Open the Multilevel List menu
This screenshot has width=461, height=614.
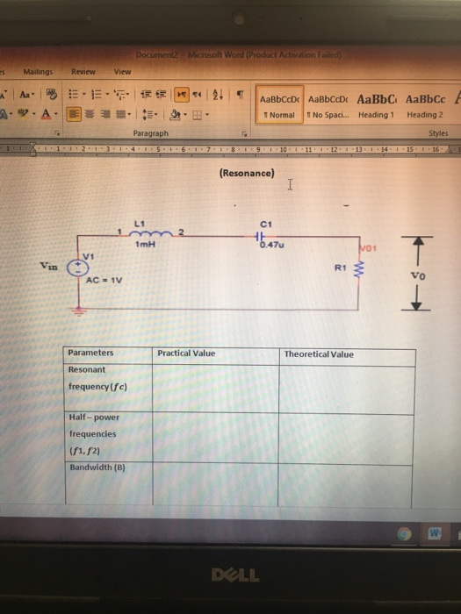click(x=121, y=95)
